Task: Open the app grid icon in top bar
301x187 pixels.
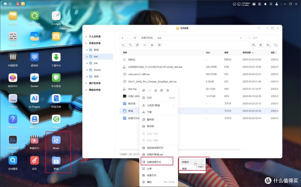Action: coord(10,4)
